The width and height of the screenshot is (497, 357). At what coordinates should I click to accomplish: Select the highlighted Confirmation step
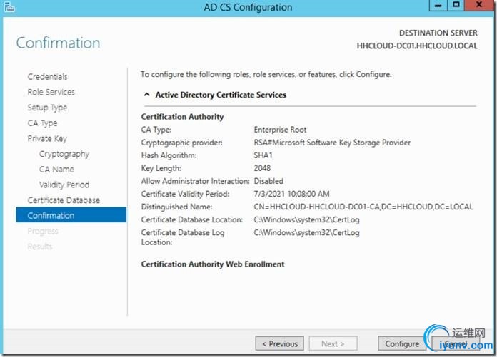click(51, 216)
